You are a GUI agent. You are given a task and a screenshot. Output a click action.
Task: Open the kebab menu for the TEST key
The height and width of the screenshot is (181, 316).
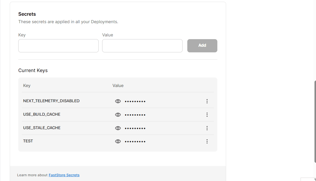click(x=207, y=141)
